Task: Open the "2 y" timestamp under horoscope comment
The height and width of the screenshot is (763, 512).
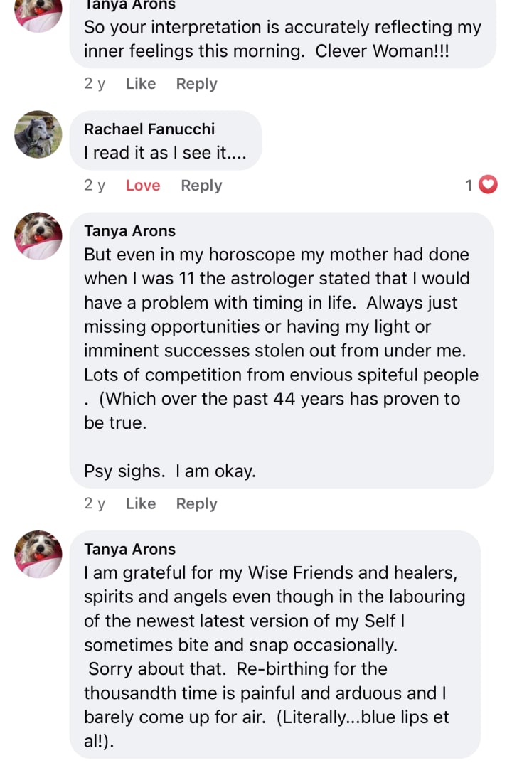Action: (95, 503)
